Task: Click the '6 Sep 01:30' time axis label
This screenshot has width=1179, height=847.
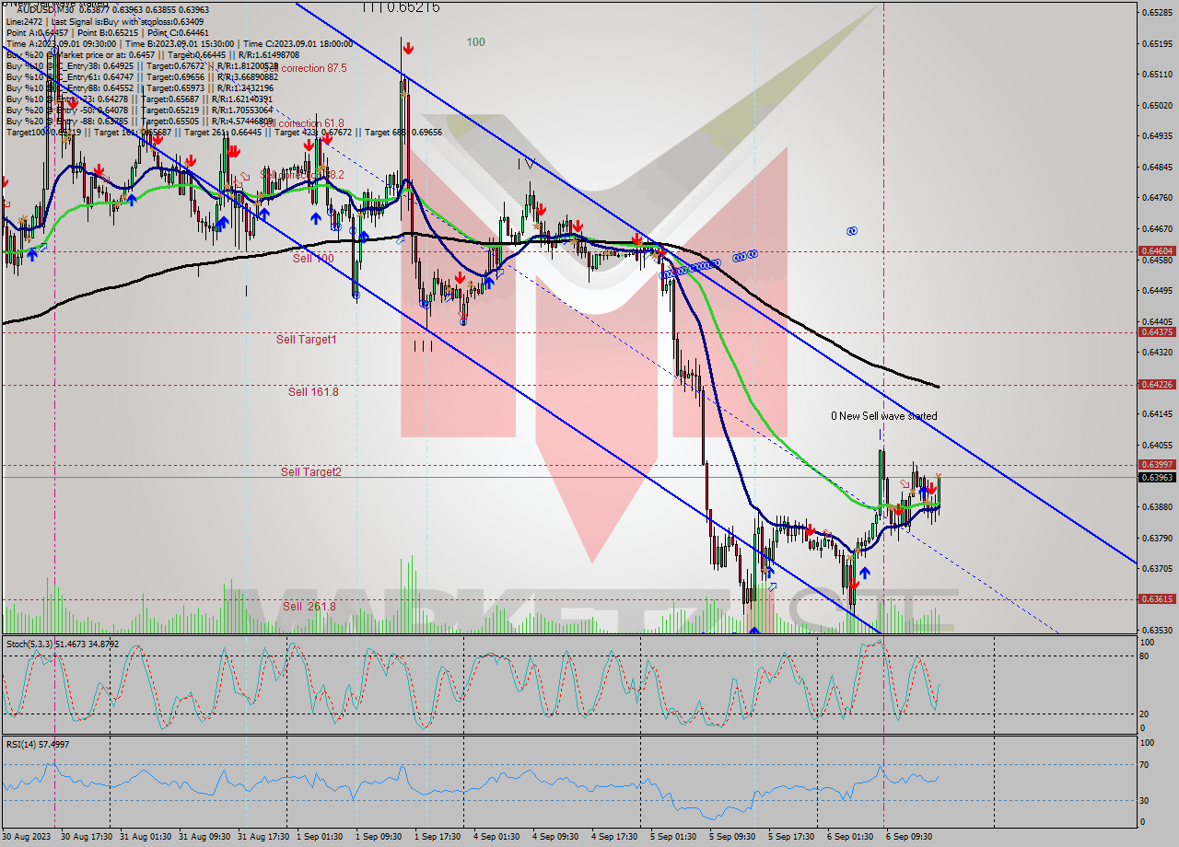Action: pos(850,836)
